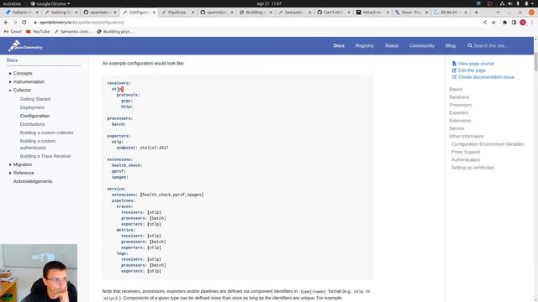Open the Chrome side panel icon
This screenshot has height=302, width=538.
[x=514, y=23]
